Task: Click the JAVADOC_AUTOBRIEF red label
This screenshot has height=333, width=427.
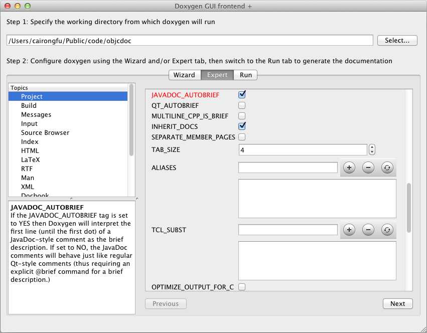Action: click(x=185, y=95)
